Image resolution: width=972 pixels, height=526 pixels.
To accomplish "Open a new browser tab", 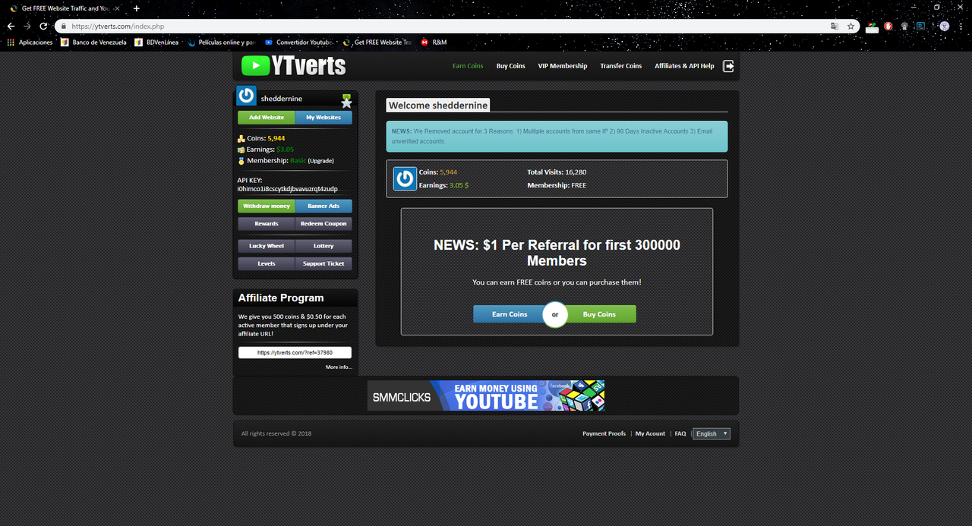I will 137,8.
